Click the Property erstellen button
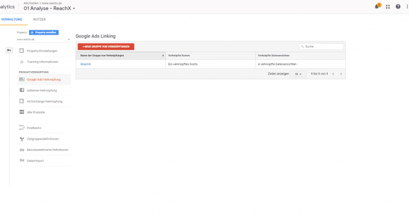The height and width of the screenshot is (213, 409). coord(44,33)
